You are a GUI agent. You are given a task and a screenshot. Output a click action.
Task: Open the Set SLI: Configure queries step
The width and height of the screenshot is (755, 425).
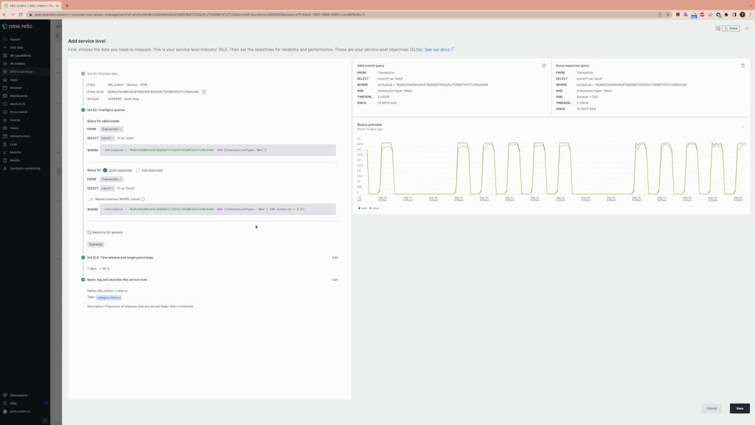tap(106, 110)
